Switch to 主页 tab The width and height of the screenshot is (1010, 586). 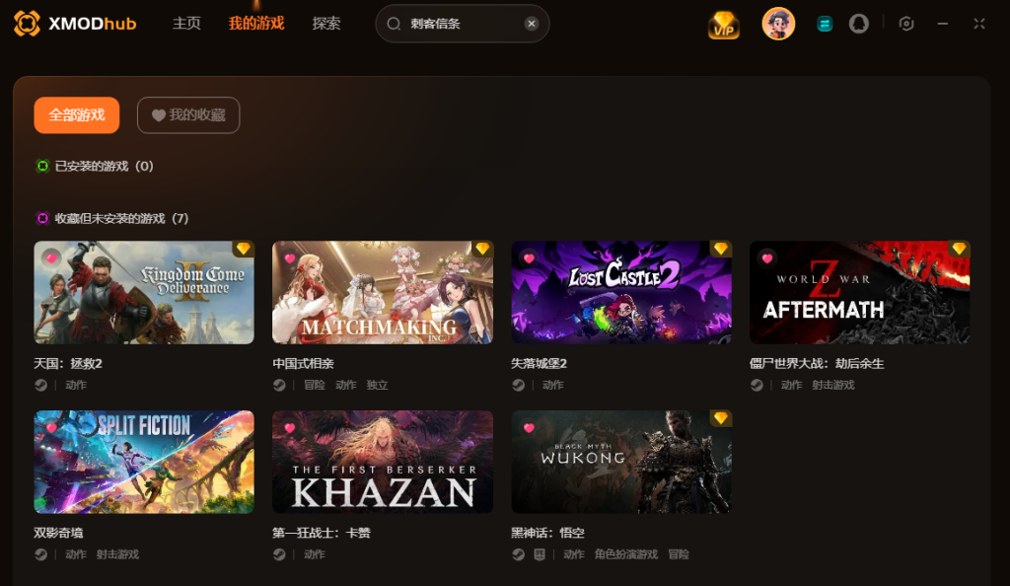tap(186, 24)
